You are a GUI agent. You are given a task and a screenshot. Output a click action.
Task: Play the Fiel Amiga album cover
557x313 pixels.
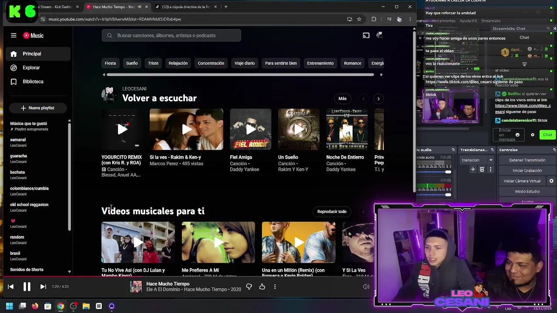[251, 130]
